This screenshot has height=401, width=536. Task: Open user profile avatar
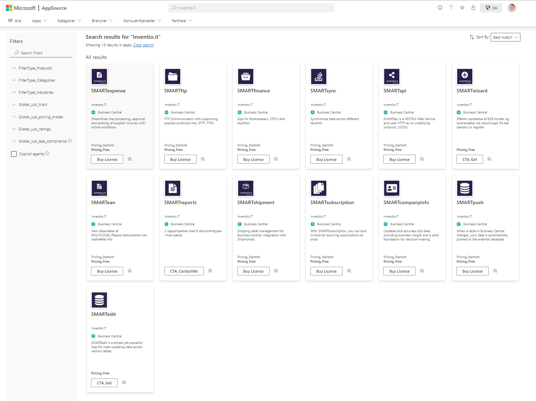pyautogui.click(x=512, y=8)
